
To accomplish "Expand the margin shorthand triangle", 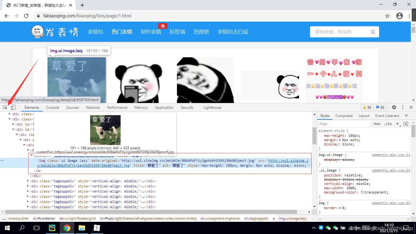I will click(x=340, y=140).
